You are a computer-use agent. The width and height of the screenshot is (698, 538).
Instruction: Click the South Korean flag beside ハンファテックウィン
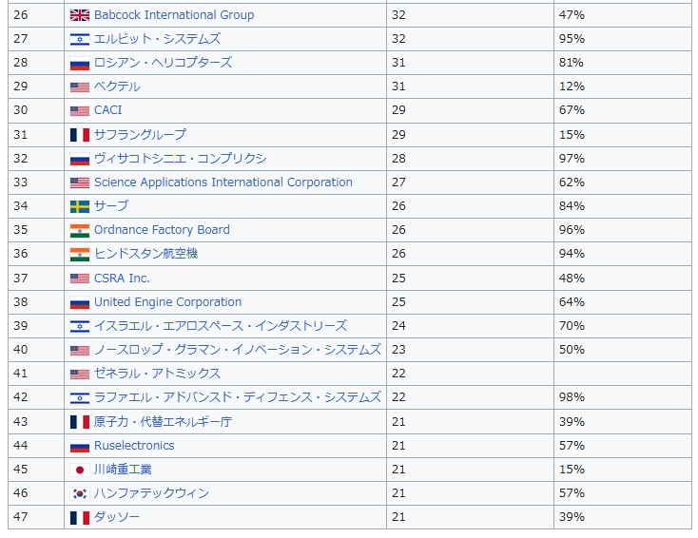click(x=80, y=493)
